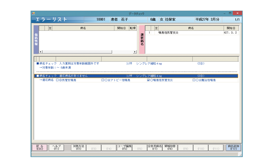Check the 気管支喘息 checkbox
Viewport: 273px width, 168px height.
point(57,80)
